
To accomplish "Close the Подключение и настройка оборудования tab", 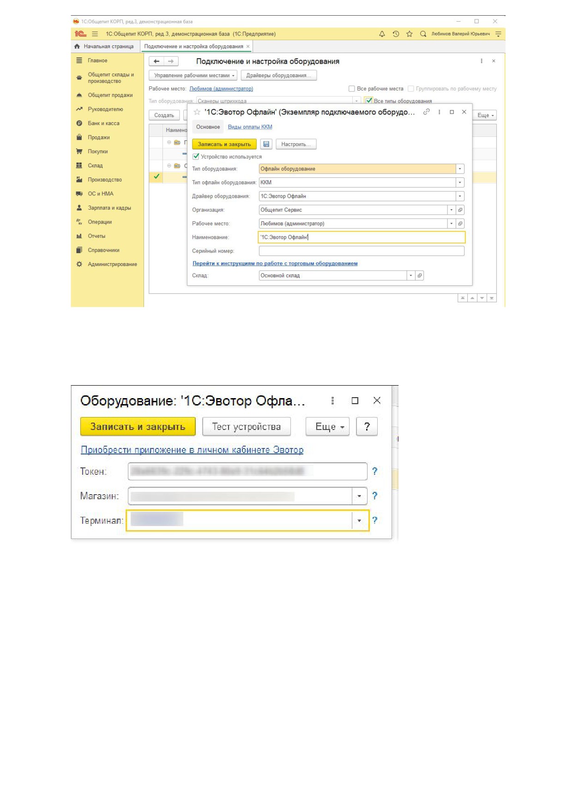I will pyautogui.click(x=248, y=46).
